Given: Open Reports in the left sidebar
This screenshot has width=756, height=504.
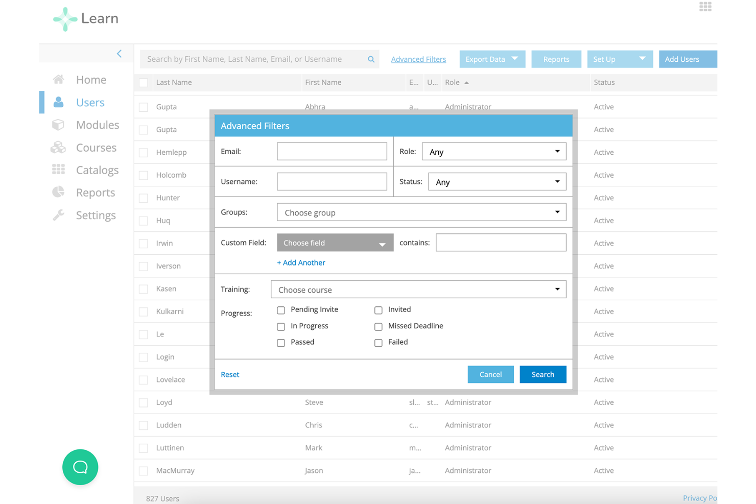Looking at the screenshot, I should coord(95,193).
